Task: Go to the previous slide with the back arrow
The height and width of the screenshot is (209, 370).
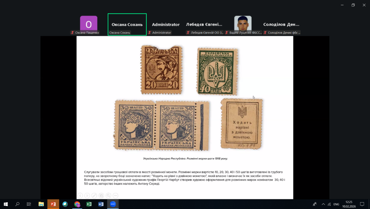Action: point(80,195)
